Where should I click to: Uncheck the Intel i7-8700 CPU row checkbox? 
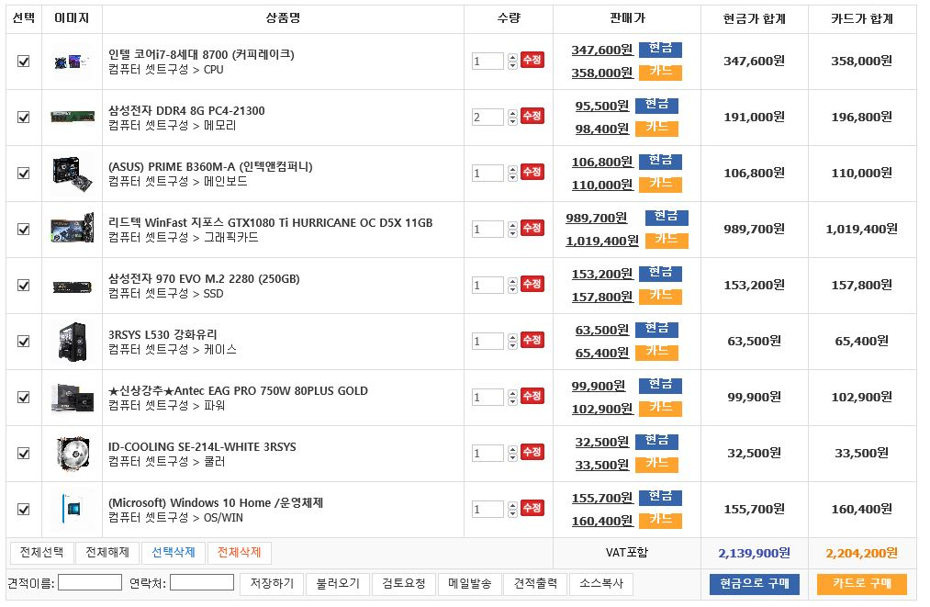[24, 62]
